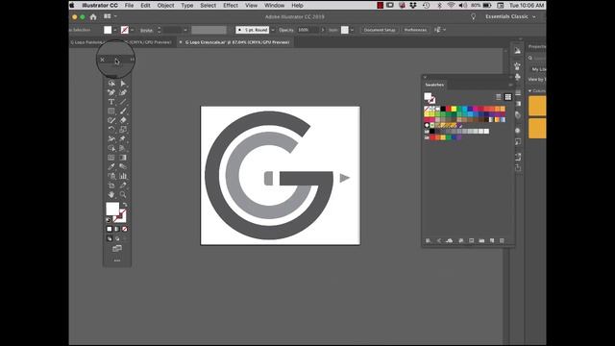
Task: Reset to default fill and stroke
Action: tap(109, 220)
